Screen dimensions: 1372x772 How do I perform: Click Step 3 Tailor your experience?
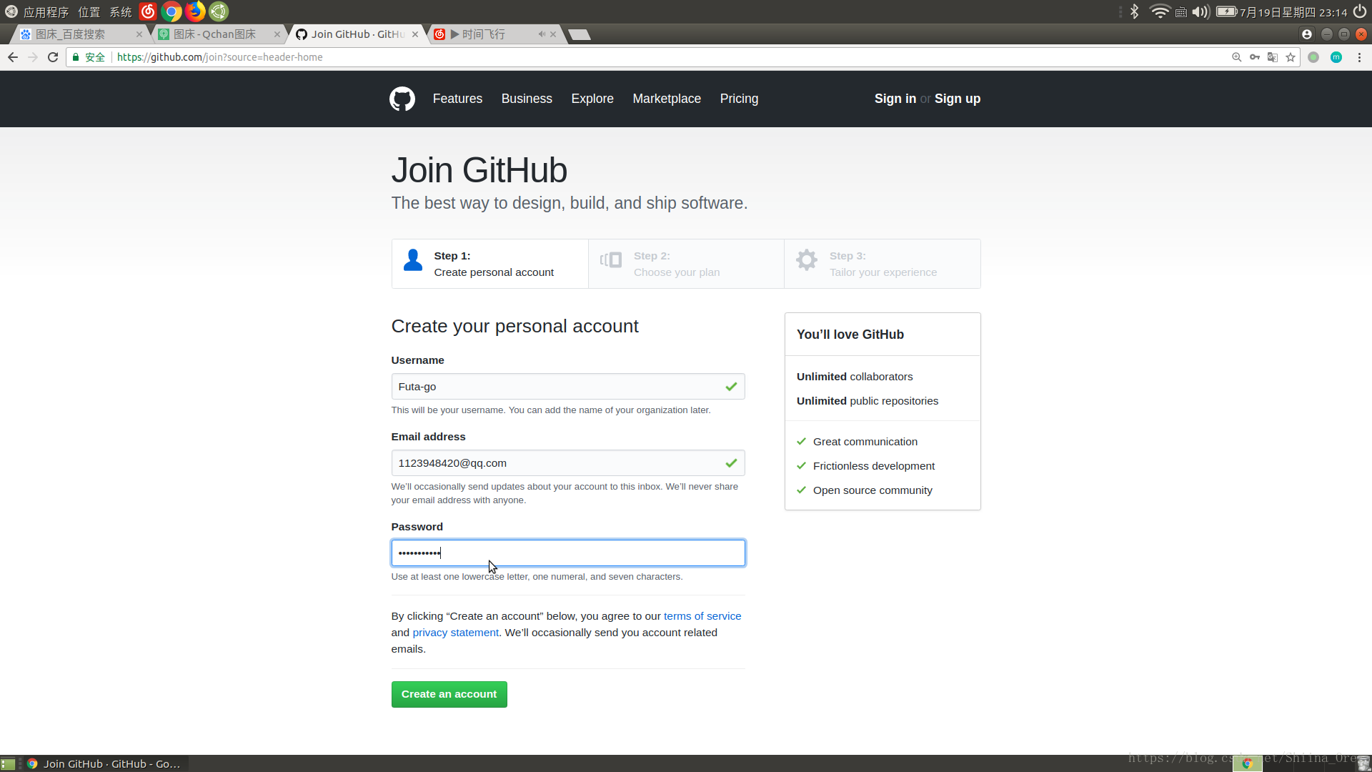[x=883, y=264]
